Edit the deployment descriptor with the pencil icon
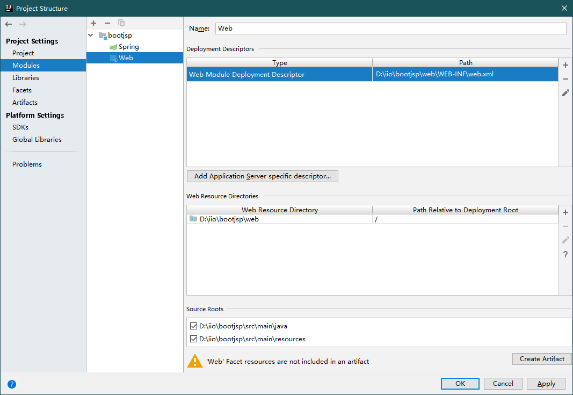Image resolution: width=573 pixels, height=395 pixels. point(565,93)
